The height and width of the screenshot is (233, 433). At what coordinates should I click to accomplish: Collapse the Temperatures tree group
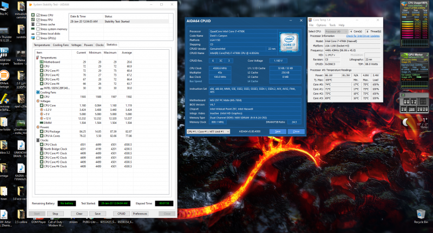pos(37,57)
